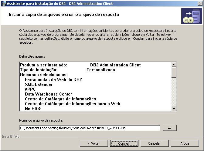The width and height of the screenshot is (204, 151).
Task: Click the 'Personalizada' value
Action: 101,70
